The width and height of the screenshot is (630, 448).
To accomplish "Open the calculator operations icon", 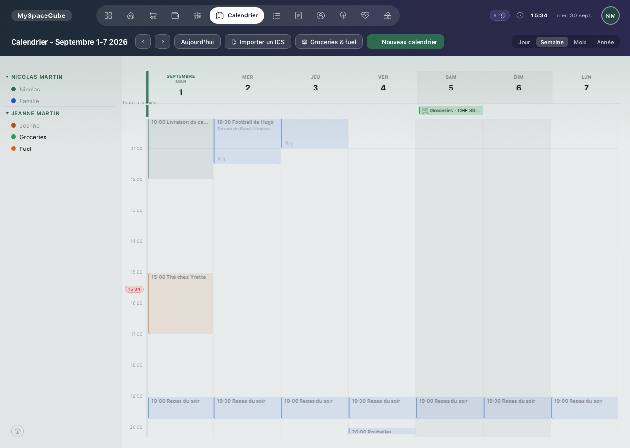I will (197, 15).
